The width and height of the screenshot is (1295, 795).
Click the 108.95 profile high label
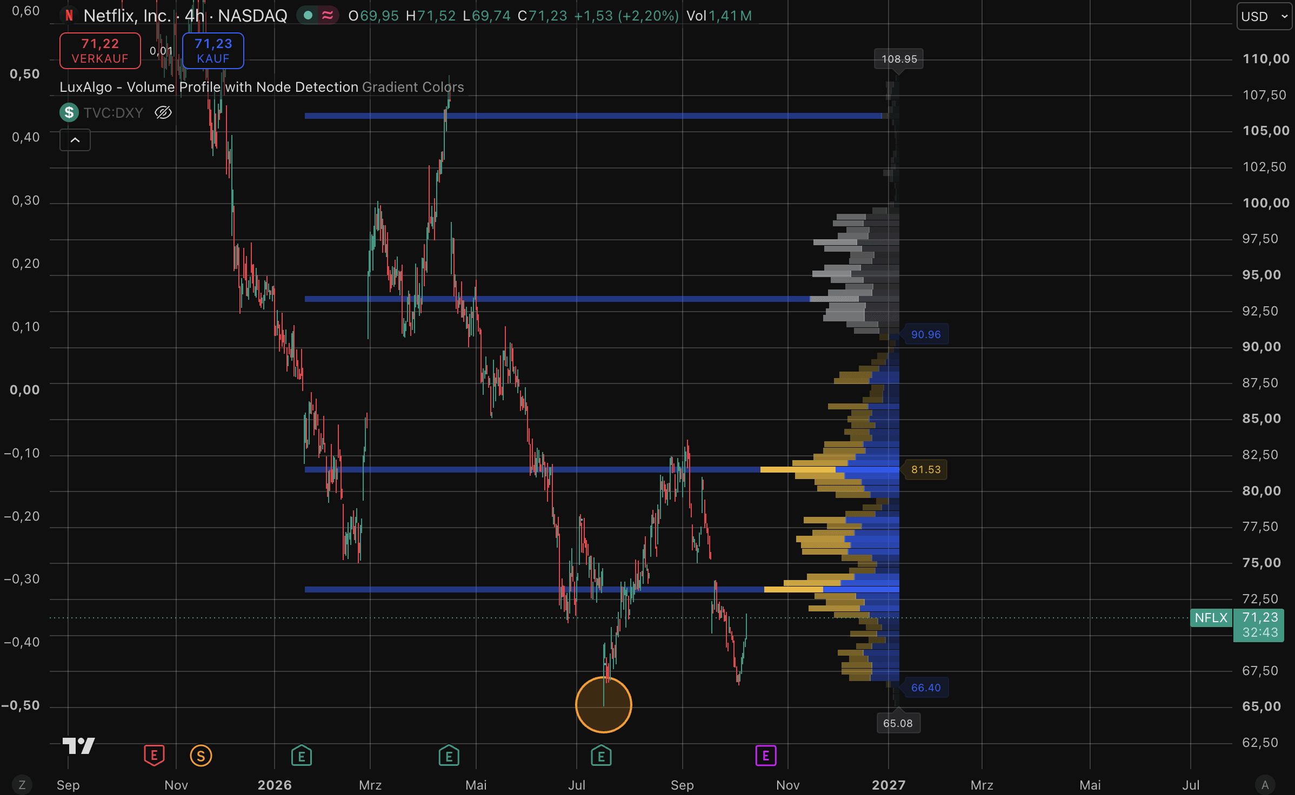point(899,59)
